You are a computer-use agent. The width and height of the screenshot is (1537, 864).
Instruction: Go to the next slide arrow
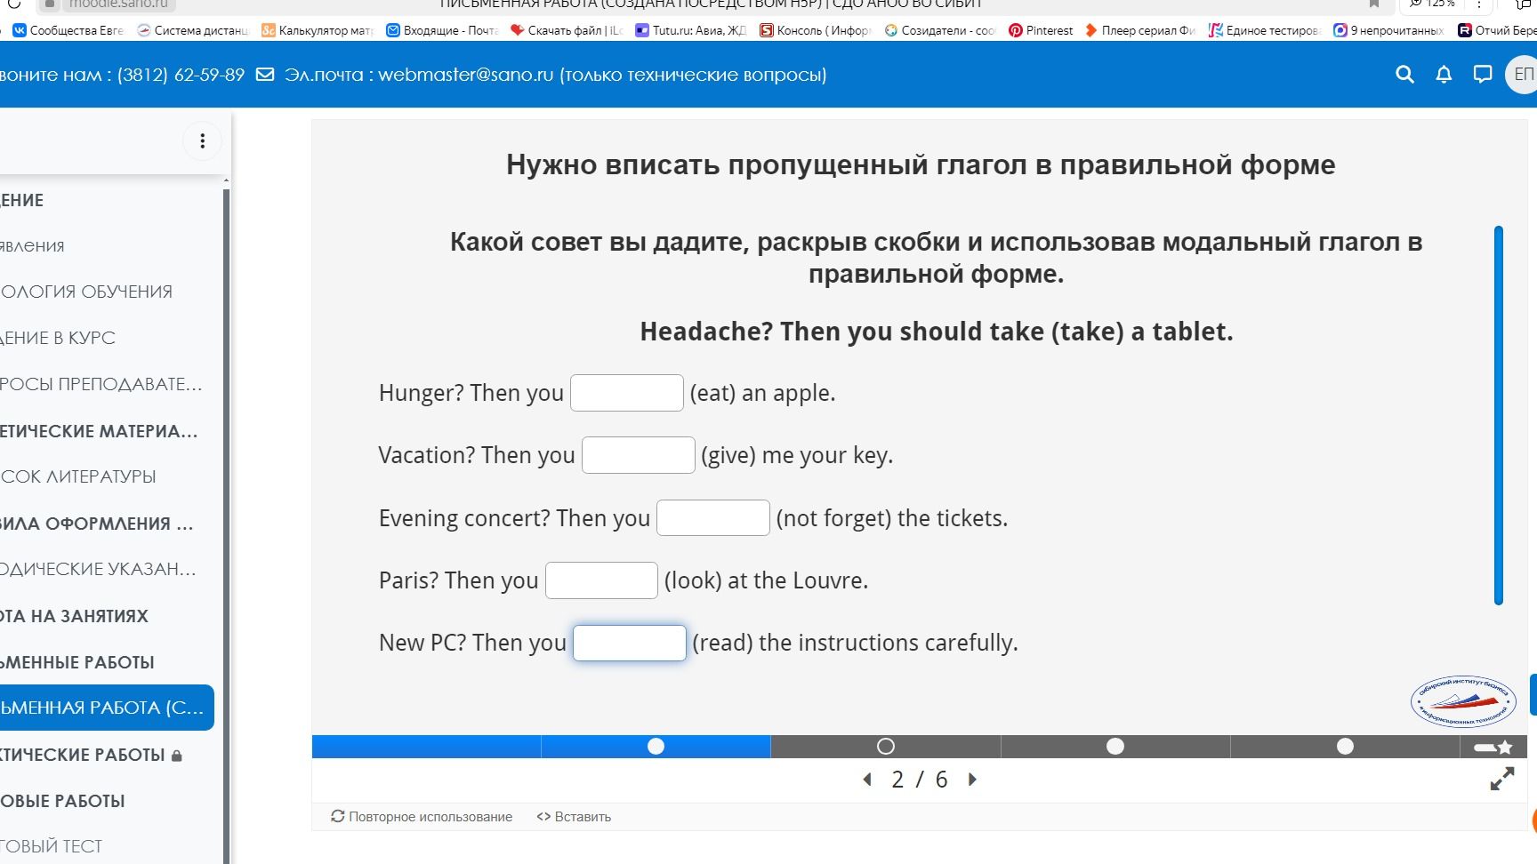click(972, 780)
